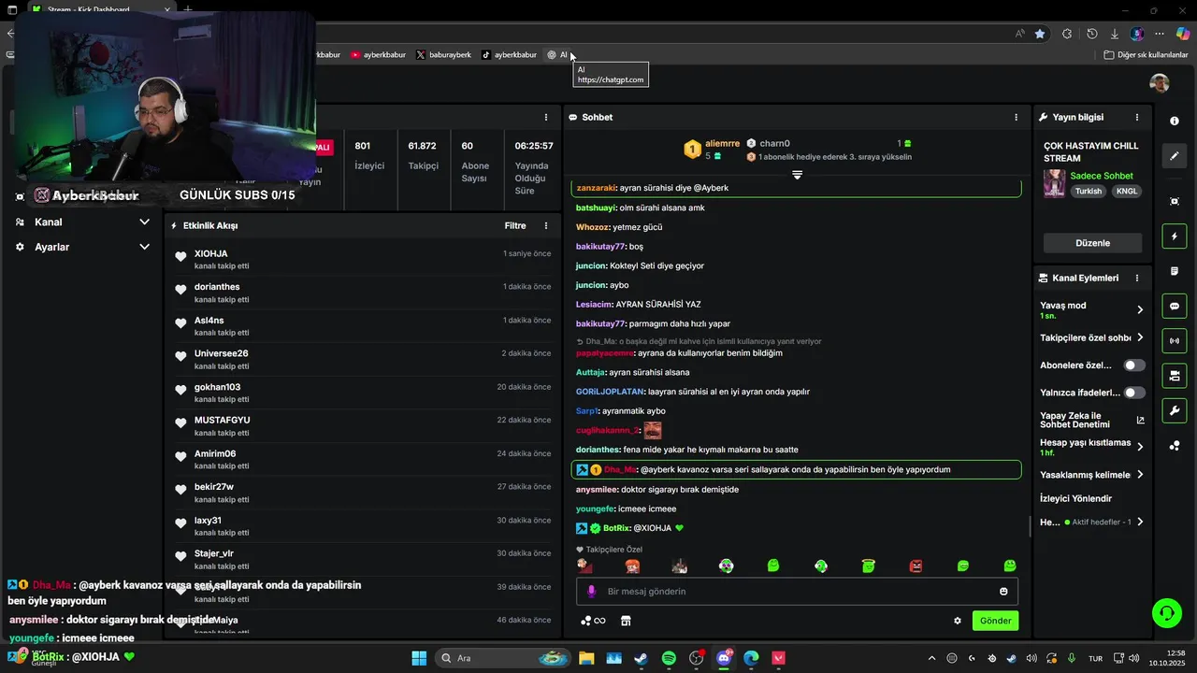
Task: Open chat settings gear next to Gönder
Action: (958, 621)
